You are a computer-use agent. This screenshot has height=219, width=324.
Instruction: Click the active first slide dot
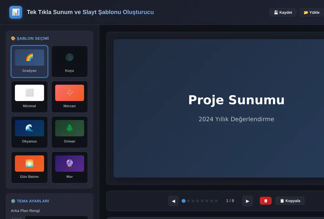(x=184, y=201)
